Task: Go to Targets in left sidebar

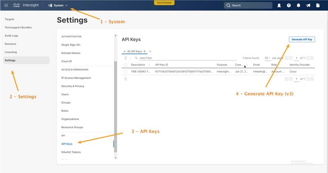Action: coord(9,19)
